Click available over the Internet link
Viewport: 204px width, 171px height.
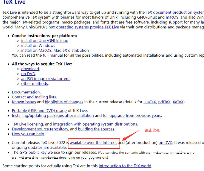93,143
